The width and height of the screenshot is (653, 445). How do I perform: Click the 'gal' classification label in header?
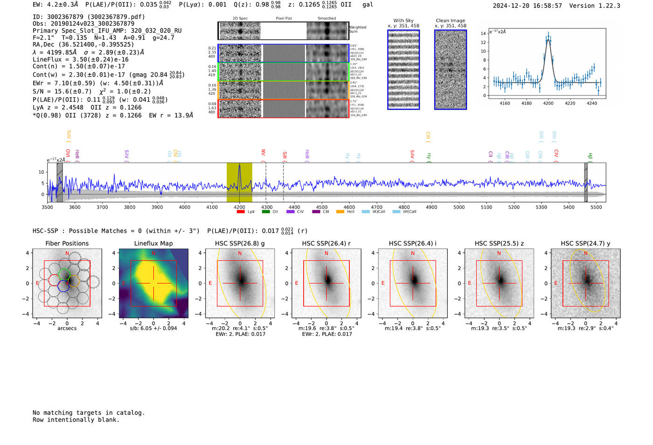pos(368,5)
